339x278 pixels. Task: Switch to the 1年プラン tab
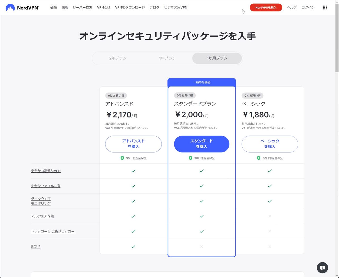[x=167, y=58]
